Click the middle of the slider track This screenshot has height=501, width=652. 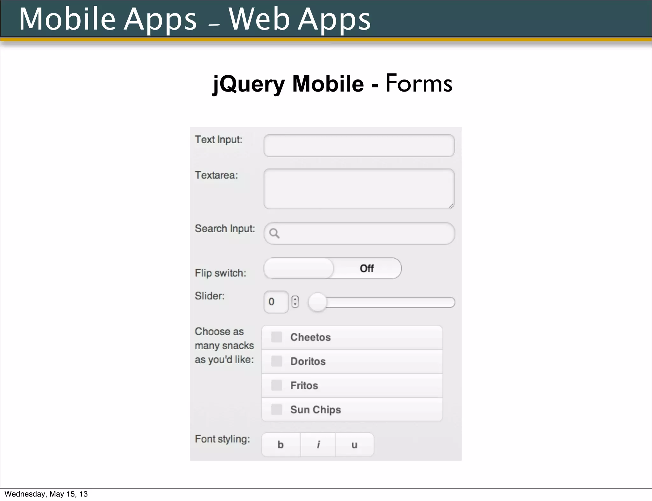tap(390, 302)
